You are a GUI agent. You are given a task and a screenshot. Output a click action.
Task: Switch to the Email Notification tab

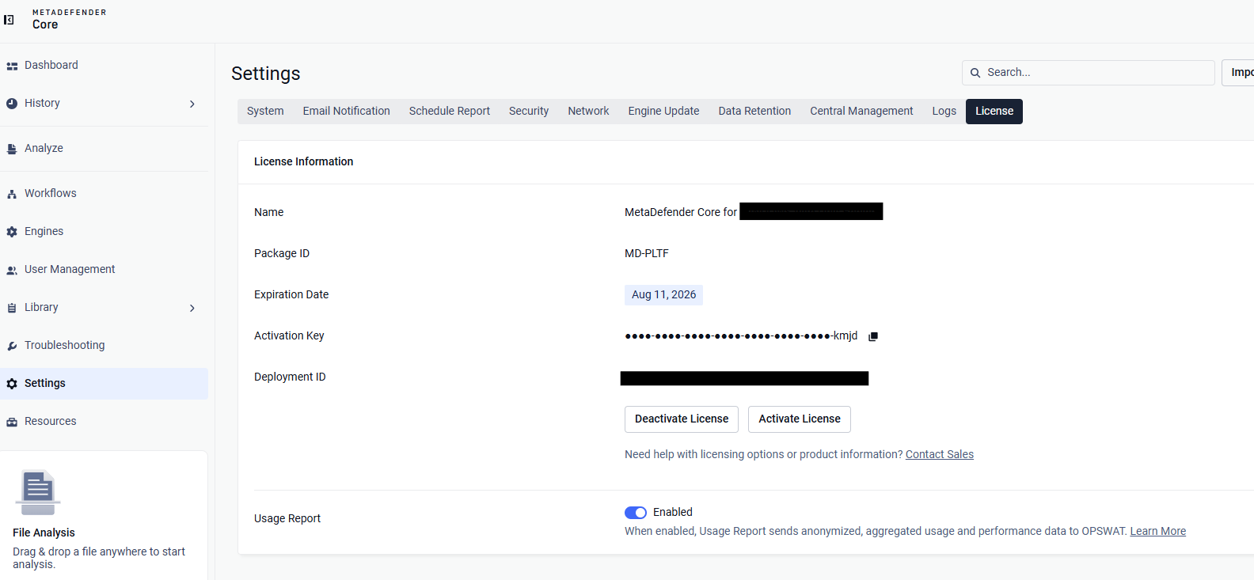tap(346, 112)
